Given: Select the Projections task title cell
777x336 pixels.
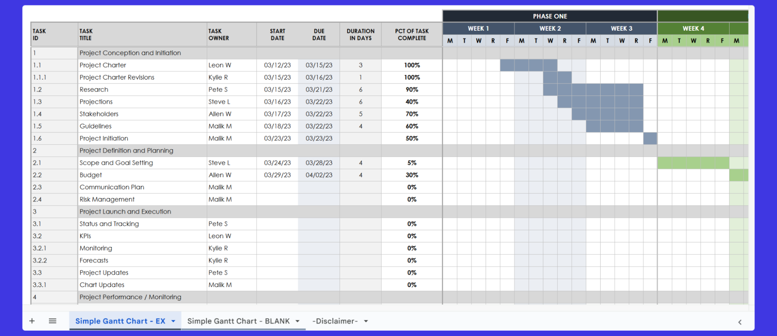Looking at the screenshot, I should tap(142, 102).
